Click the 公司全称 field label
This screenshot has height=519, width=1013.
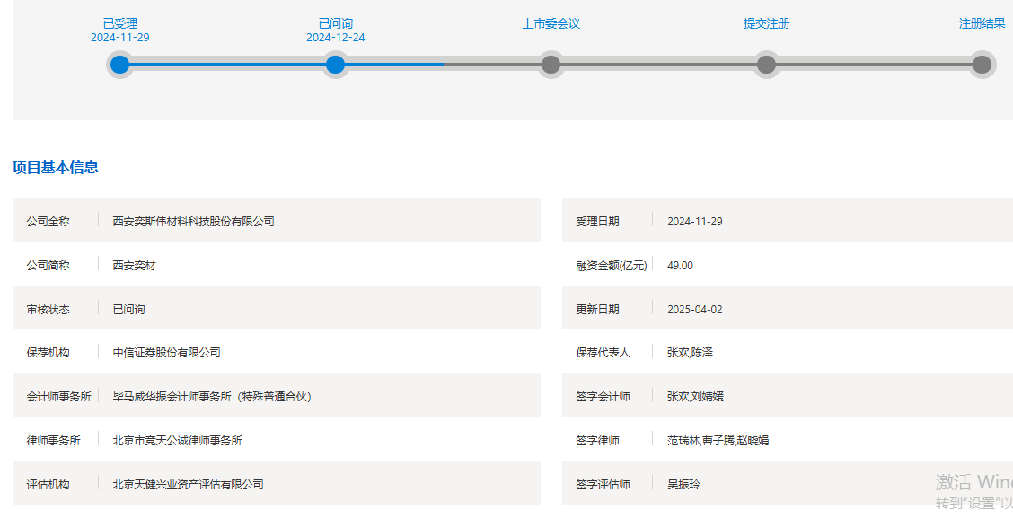point(48,221)
